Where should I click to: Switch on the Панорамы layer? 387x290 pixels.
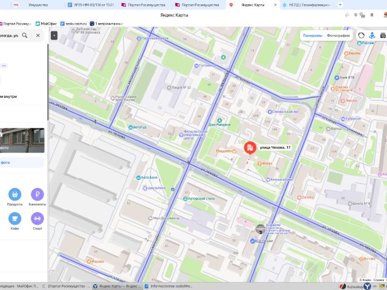(x=313, y=36)
